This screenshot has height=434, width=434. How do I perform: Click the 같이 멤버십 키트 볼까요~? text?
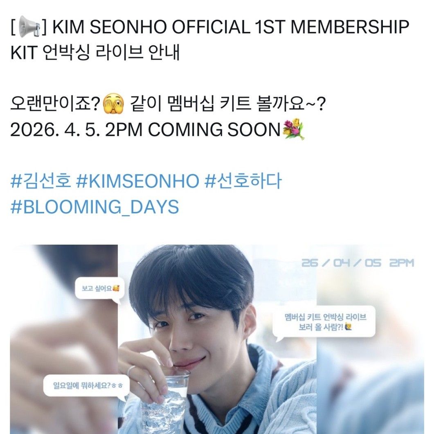click(x=227, y=104)
